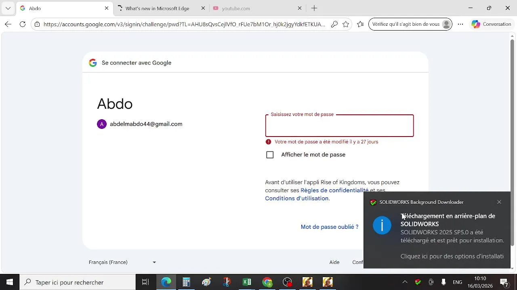View site information lock icon
Image resolution: width=517 pixels, height=290 pixels.
point(37,24)
